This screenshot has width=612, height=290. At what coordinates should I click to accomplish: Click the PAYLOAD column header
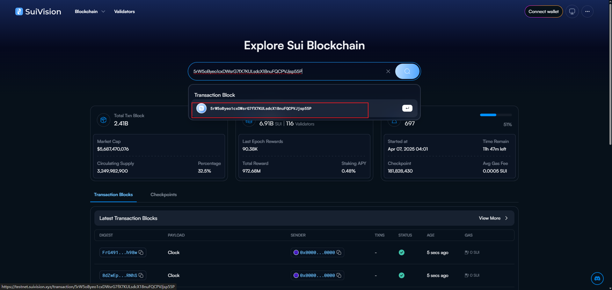coord(176,235)
